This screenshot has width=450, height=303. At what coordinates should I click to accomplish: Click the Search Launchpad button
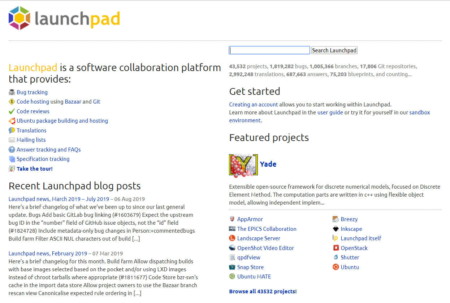tap(334, 50)
